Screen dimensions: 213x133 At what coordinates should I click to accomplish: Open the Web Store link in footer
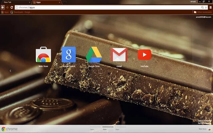coord(202,129)
